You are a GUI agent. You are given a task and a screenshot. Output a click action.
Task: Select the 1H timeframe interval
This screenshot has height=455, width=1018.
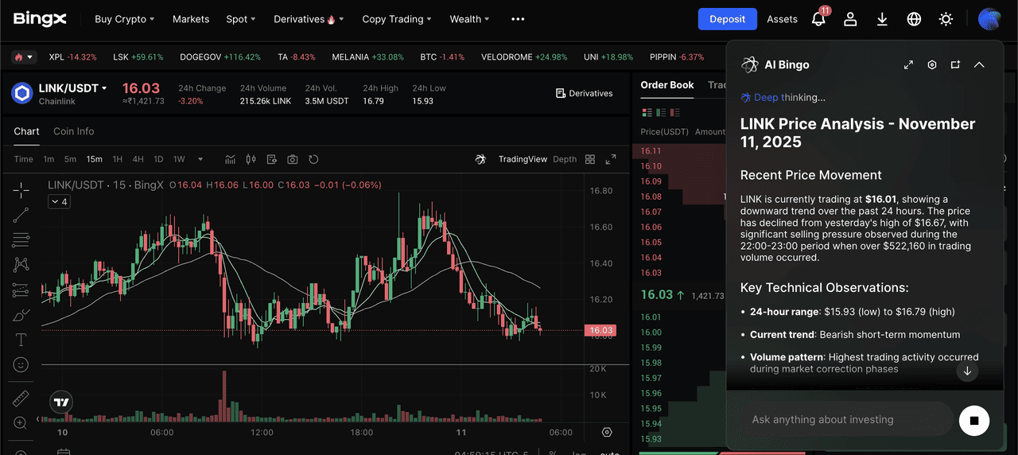point(118,159)
